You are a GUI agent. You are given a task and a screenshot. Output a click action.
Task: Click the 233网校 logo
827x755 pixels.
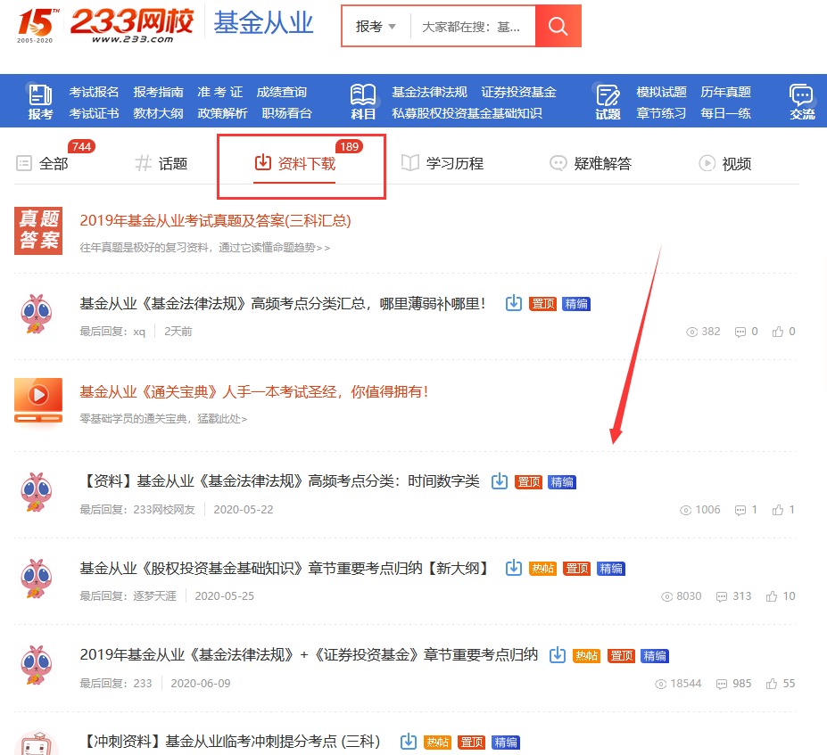click(x=132, y=25)
